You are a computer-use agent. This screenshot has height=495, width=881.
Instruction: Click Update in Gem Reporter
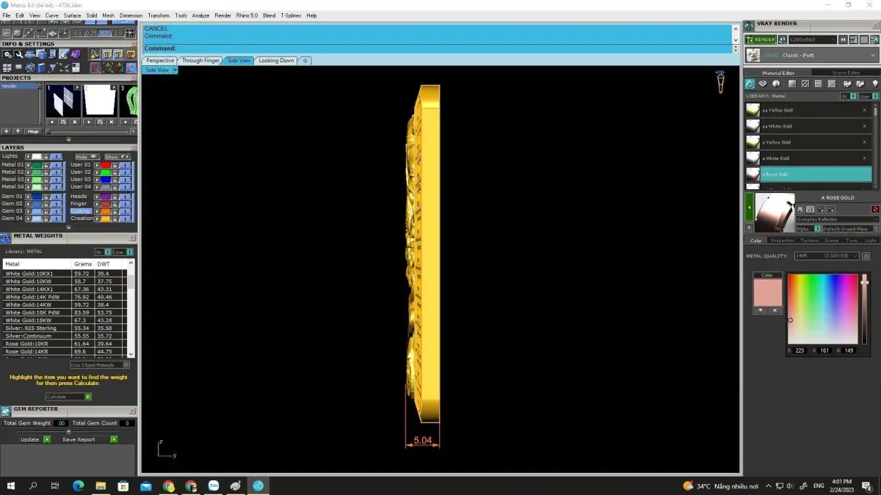point(35,439)
